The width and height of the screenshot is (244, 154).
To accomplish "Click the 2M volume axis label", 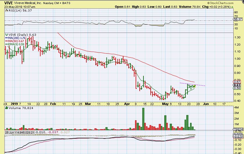I will 236,119.
